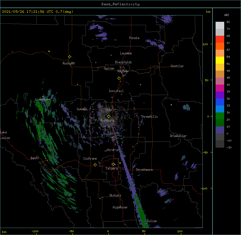Viewport: 241px width, 235px height.
Task: Click the -50 tick on the right vertical axis
Action: click(x=205, y=152)
